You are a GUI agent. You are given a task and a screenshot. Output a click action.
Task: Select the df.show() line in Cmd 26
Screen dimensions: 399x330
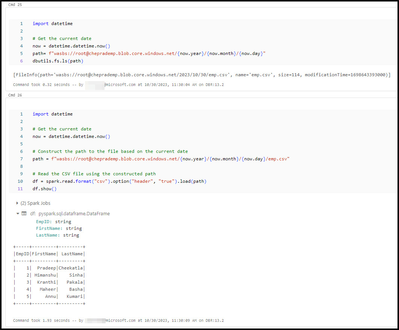(44, 188)
